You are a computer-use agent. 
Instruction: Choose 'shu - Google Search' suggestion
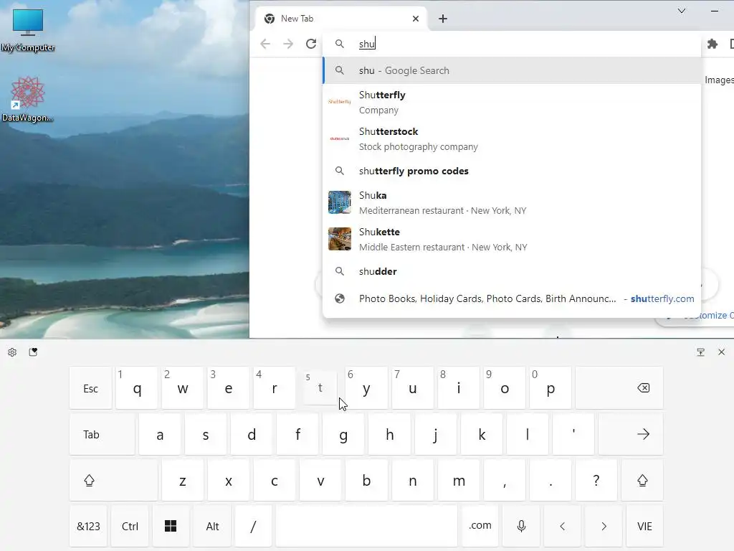512,71
